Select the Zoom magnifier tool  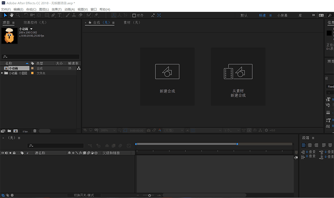18,15
